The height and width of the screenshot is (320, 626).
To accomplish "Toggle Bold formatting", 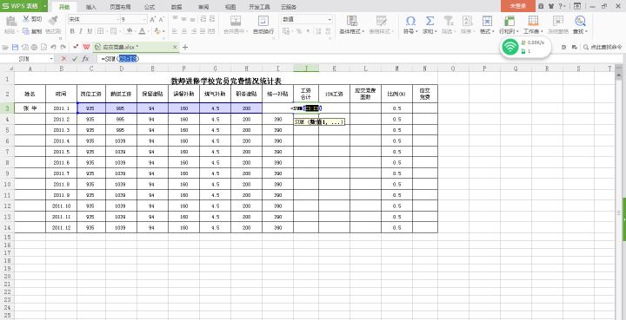I will (x=72, y=31).
